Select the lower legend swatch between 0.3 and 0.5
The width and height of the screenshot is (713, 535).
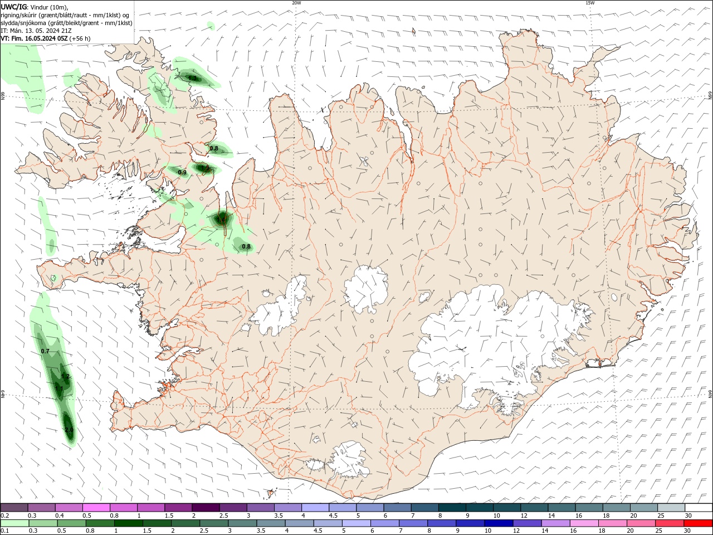pyautogui.click(x=43, y=523)
